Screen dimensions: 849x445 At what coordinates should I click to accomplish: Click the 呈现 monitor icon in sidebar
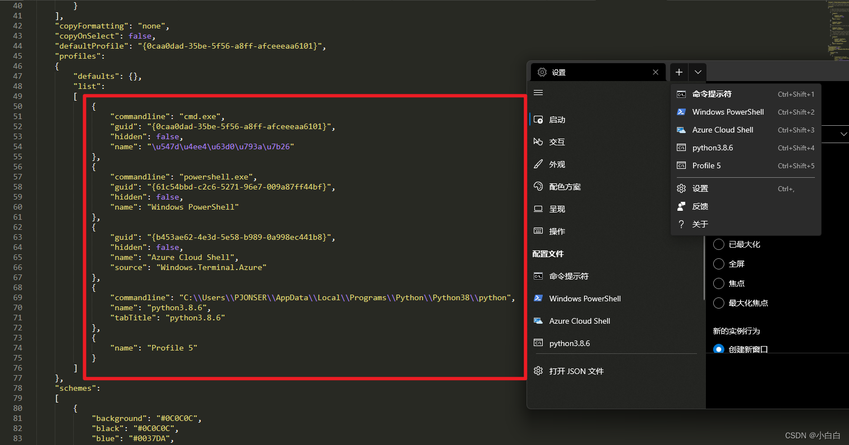(x=538, y=209)
